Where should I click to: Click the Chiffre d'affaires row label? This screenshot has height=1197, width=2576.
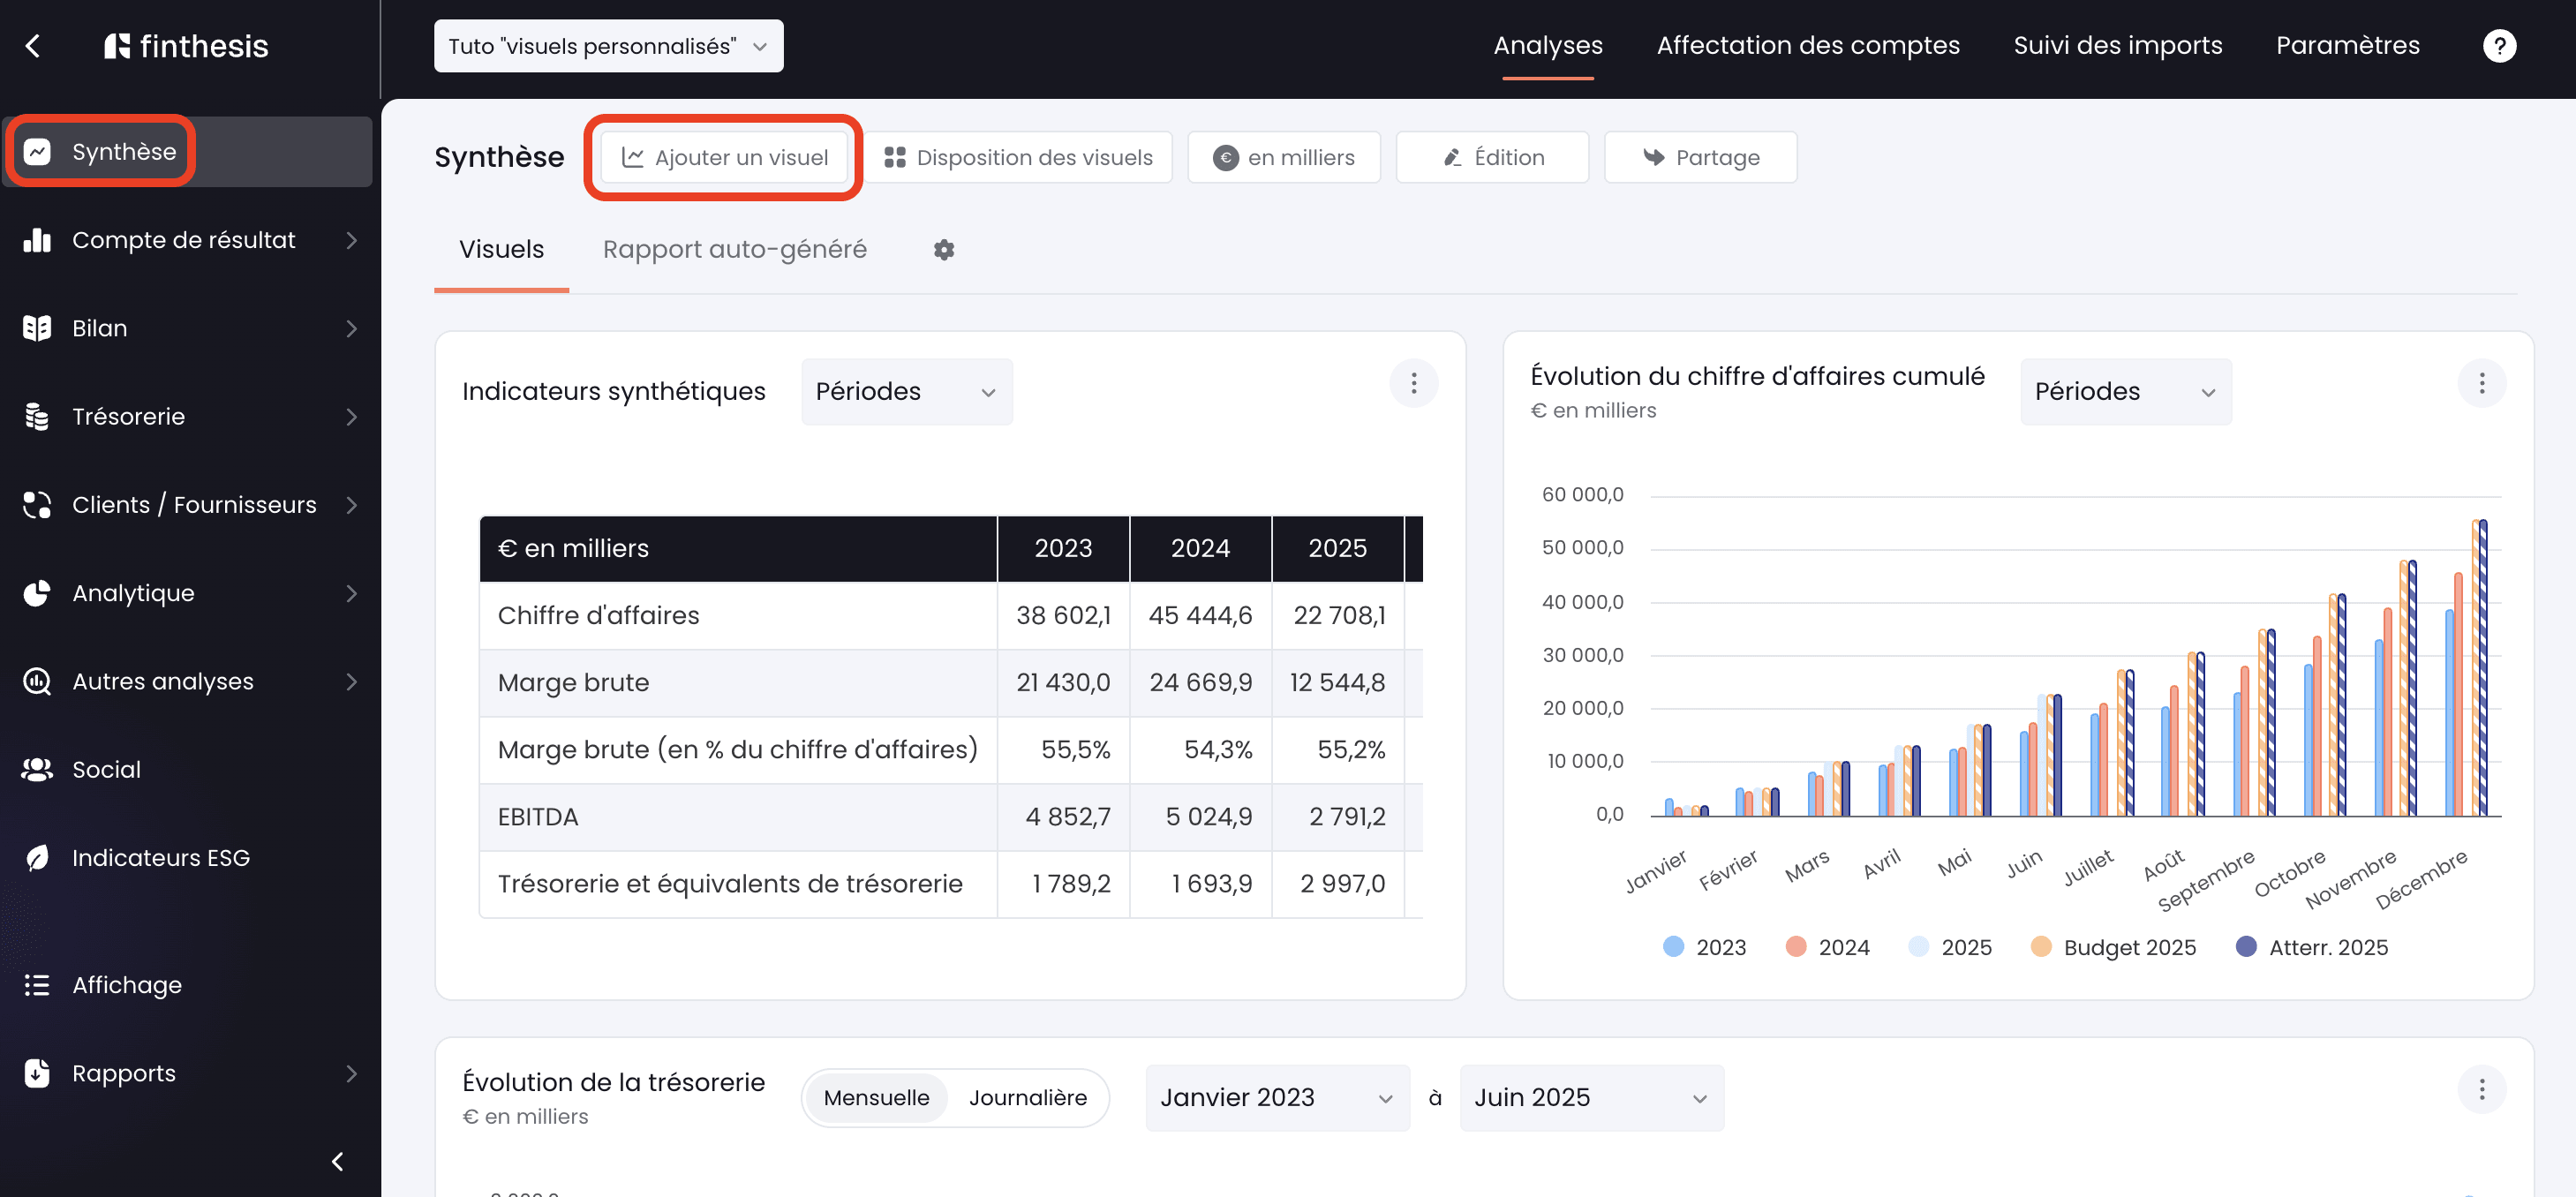pyautogui.click(x=598, y=616)
